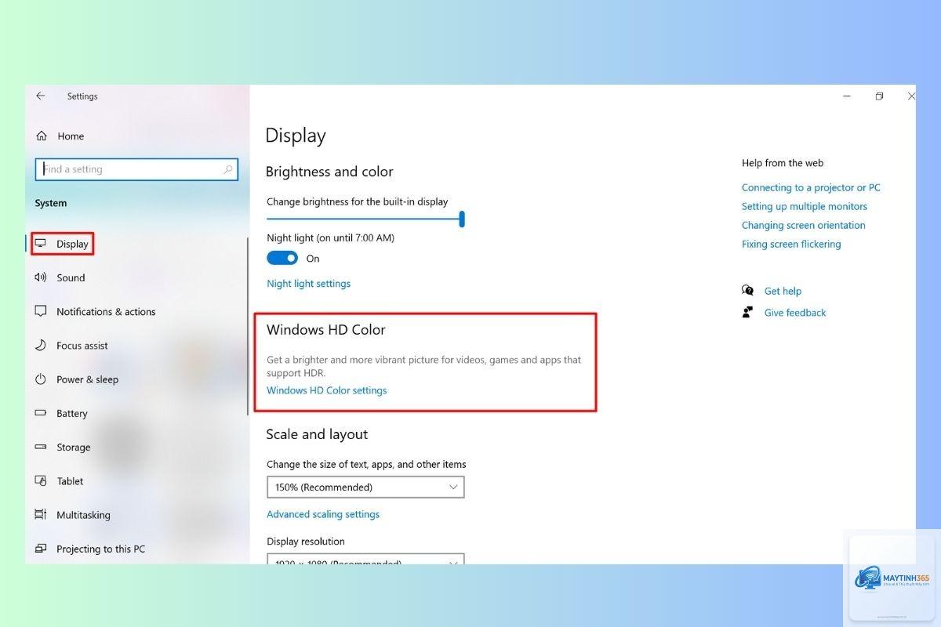Screen dimensions: 941x627
Task: Click the Tablet icon
Action: (41, 480)
